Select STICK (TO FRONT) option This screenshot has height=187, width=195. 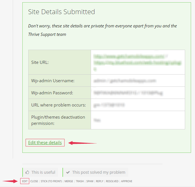51,181
